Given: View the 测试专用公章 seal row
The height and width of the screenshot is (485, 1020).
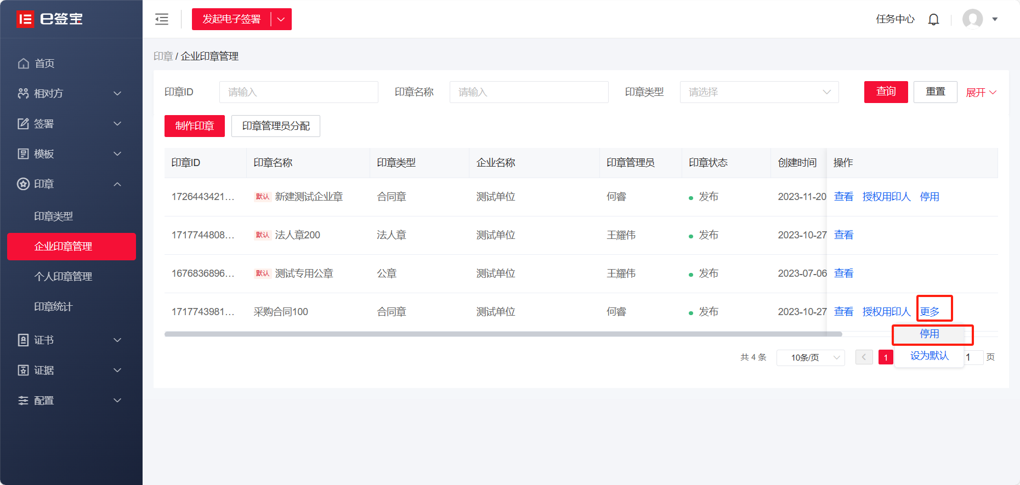Looking at the screenshot, I should pyautogui.click(x=843, y=273).
